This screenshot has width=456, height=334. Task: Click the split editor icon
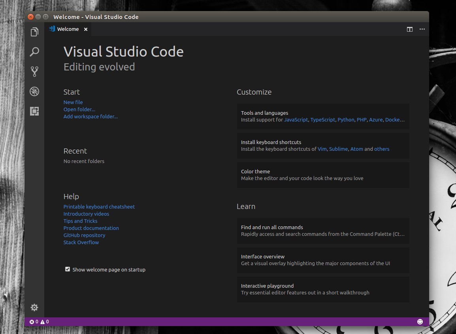pyautogui.click(x=410, y=29)
